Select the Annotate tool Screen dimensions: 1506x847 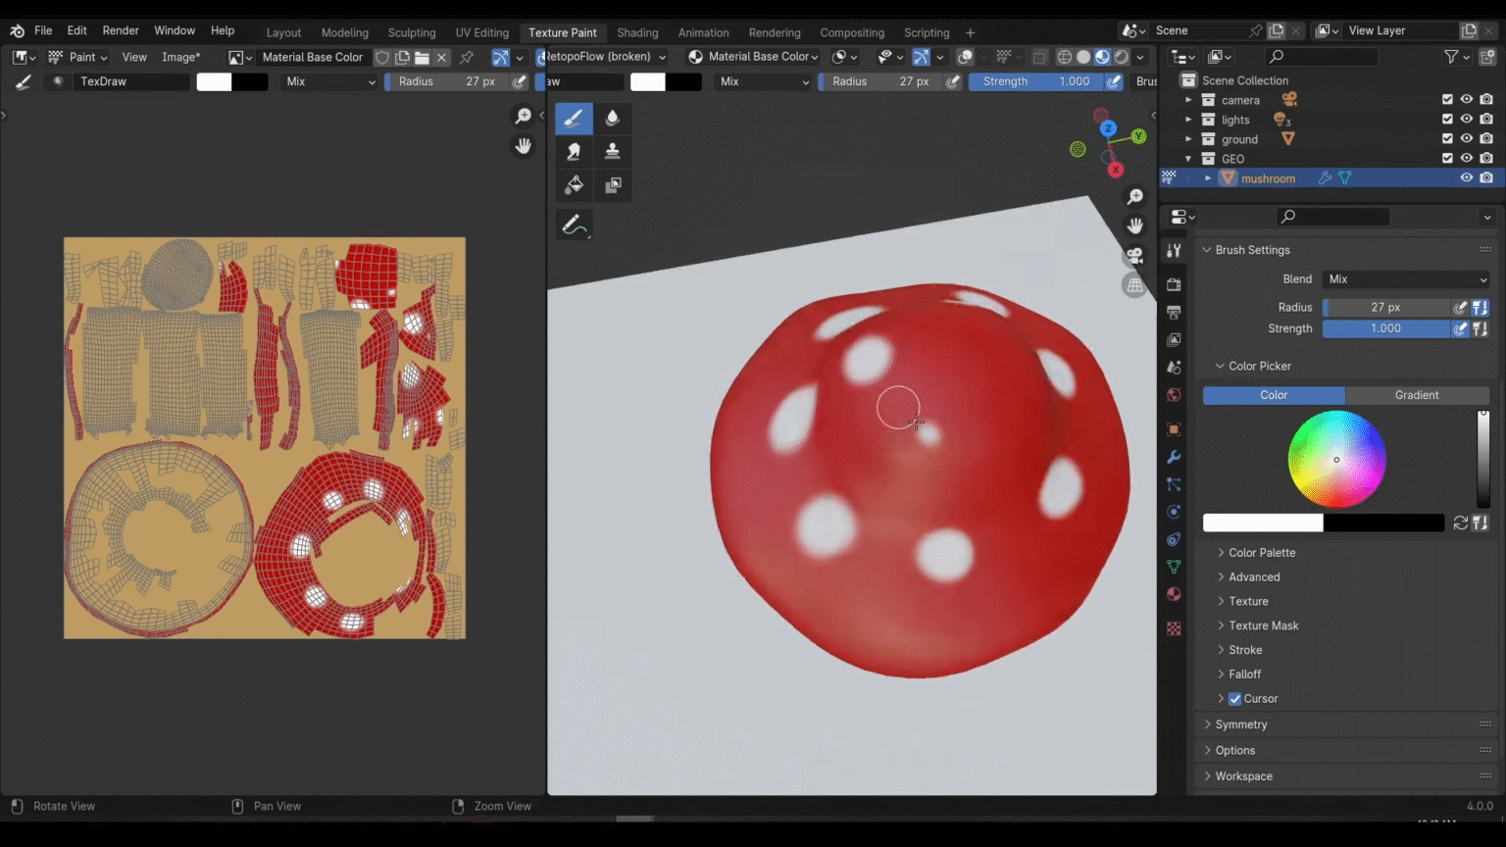point(574,224)
